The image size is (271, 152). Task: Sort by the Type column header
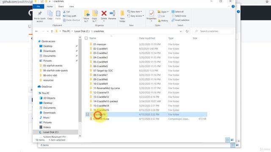point(171,38)
